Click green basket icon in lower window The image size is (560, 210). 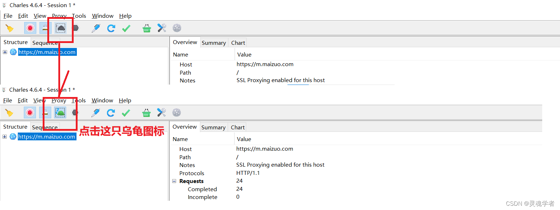(x=146, y=113)
